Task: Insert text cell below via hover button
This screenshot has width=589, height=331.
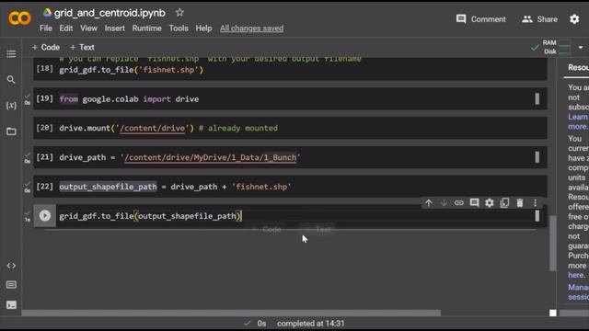Action: click(318, 229)
